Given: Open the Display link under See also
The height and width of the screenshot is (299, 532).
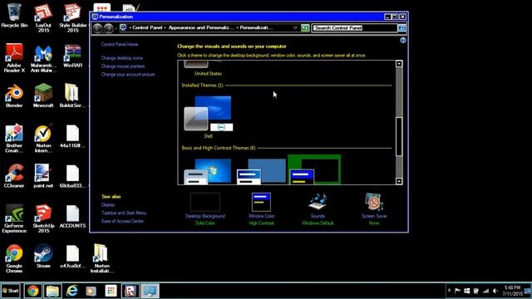Looking at the screenshot, I should (x=108, y=205).
